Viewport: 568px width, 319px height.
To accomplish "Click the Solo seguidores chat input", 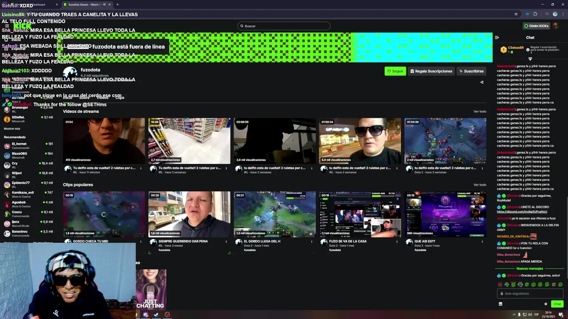I will [530, 293].
